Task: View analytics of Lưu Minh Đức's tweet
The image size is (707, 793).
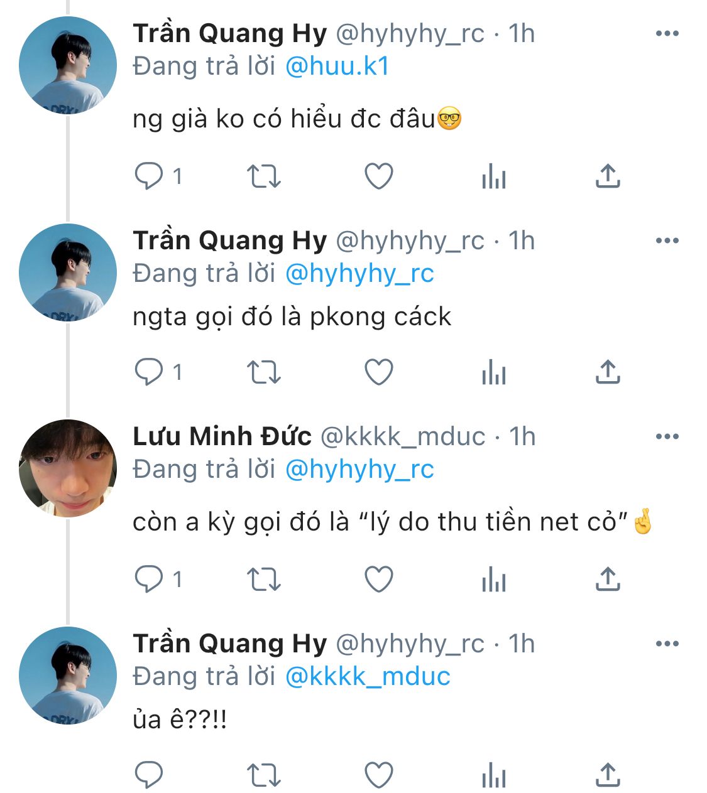Action: tap(493, 579)
